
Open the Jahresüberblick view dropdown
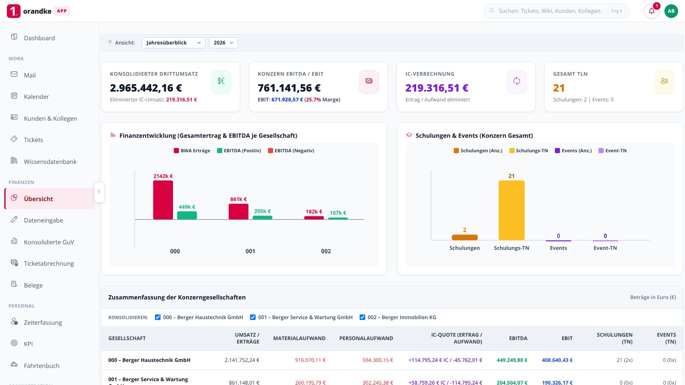173,43
